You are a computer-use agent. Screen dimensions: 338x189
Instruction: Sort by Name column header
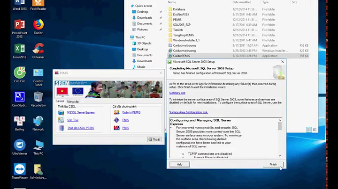coord(172,2)
